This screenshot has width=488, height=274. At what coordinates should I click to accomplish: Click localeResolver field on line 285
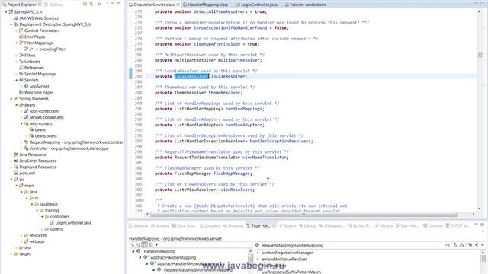229,76
